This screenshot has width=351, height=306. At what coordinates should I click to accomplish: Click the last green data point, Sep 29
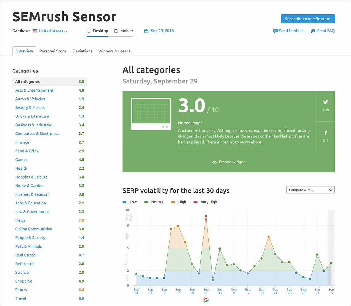pyautogui.click(x=331, y=263)
